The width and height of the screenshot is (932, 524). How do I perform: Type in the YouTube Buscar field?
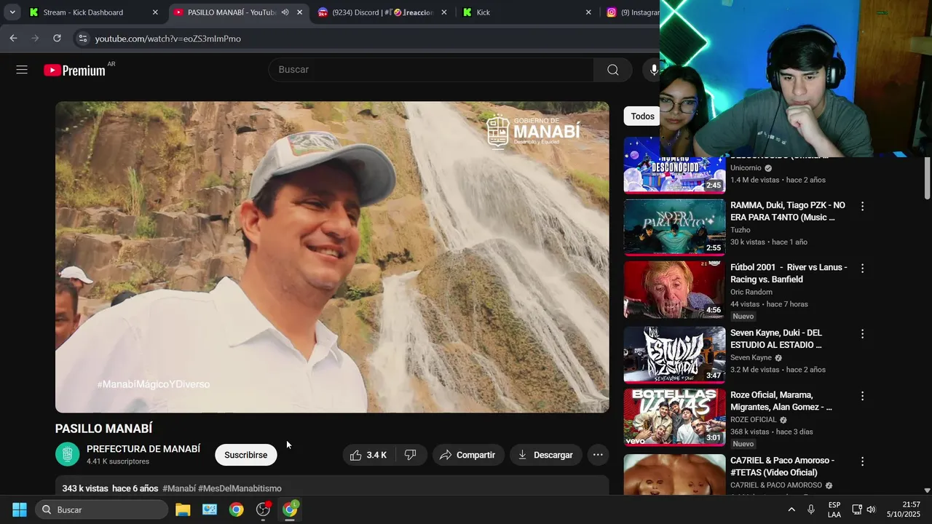pos(431,70)
